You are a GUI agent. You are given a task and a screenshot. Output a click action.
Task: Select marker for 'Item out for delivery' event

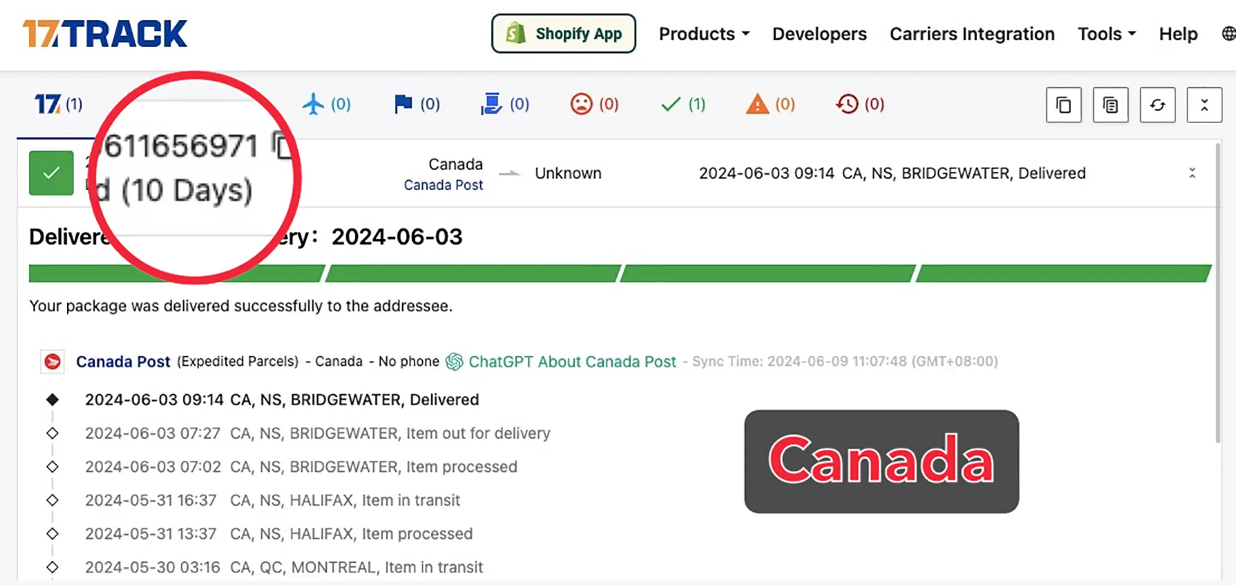click(x=53, y=433)
